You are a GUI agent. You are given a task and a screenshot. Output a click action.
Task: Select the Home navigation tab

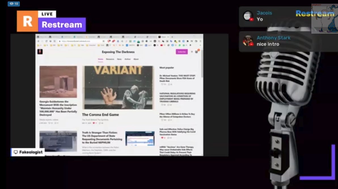pyautogui.click(x=100, y=59)
